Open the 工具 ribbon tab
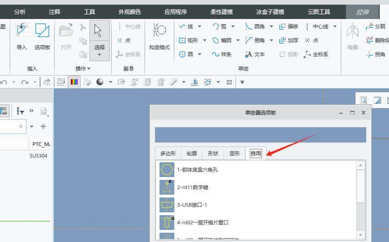The height and width of the screenshot is (242, 389). [x=89, y=12]
